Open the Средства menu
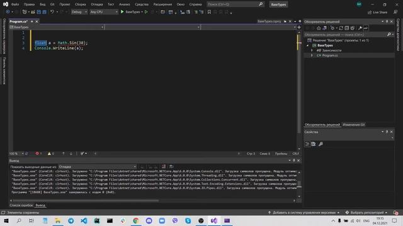This screenshot has width=403, height=226. click(x=142, y=4)
